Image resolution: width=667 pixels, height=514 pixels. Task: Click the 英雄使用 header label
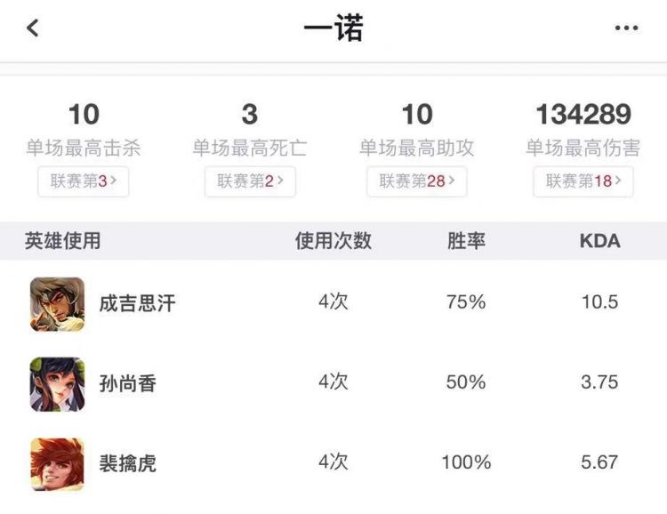pyautogui.click(x=62, y=241)
